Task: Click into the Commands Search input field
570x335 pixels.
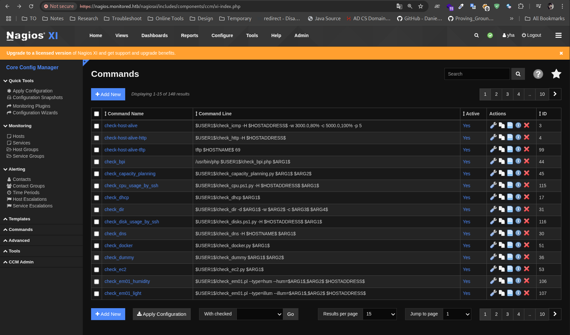Action: [x=477, y=74]
